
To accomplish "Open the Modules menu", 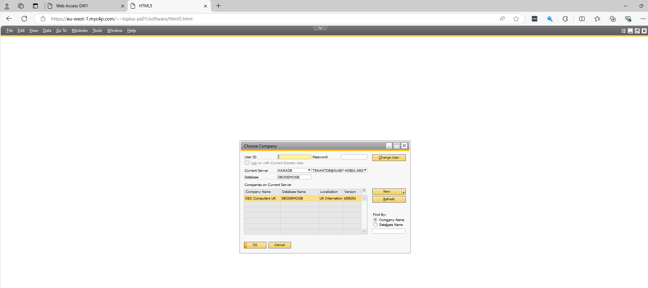I will [x=80, y=31].
